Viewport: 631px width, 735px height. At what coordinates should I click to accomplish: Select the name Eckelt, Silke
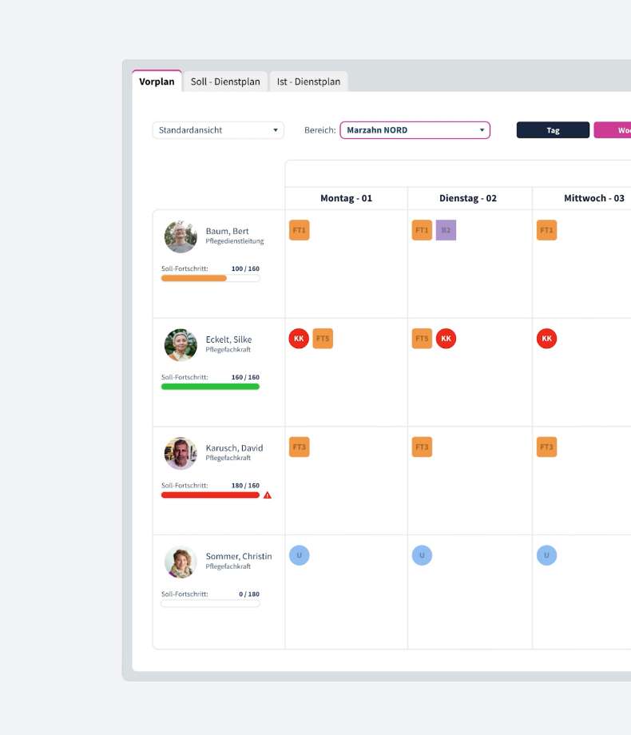(x=228, y=340)
